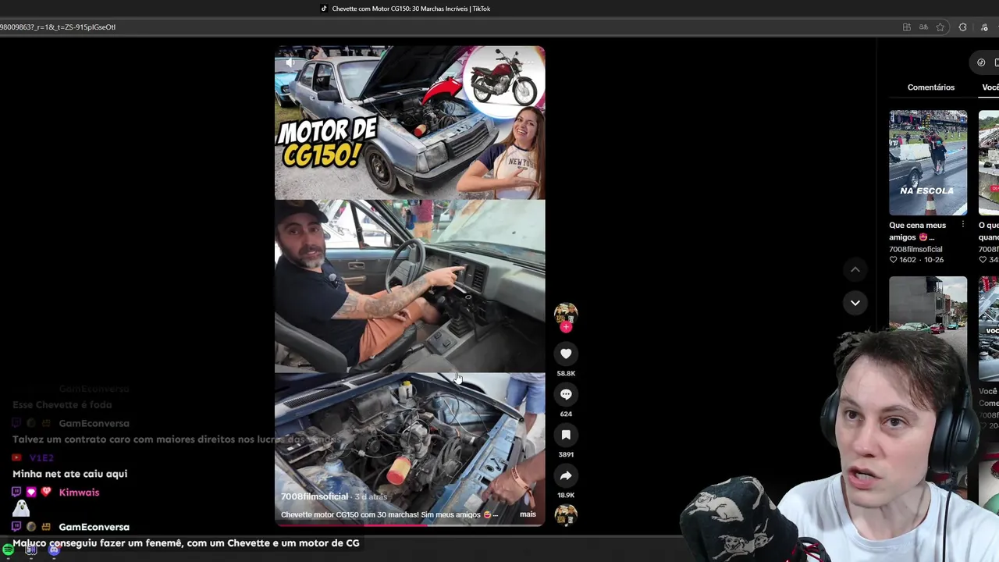Bookmark page with the star icon
Viewport: 999px width, 562px height.
coord(940,27)
